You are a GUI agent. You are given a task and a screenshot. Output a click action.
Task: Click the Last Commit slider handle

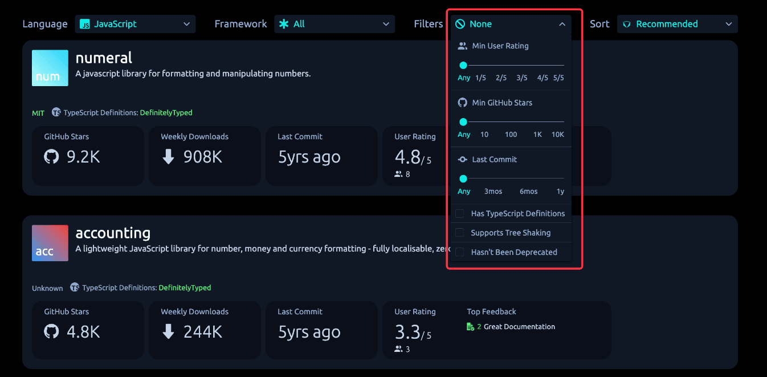coord(463,179)
